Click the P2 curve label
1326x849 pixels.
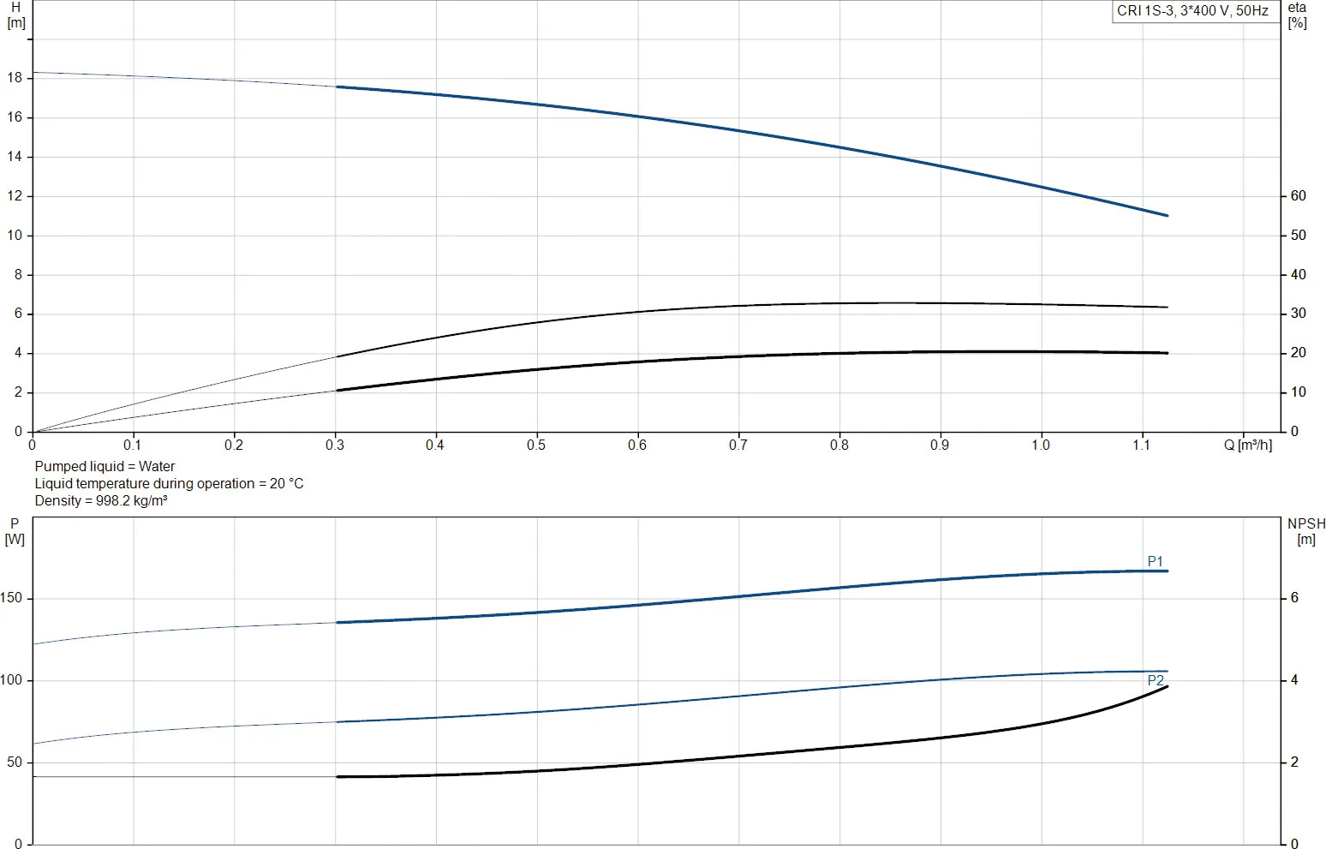pyautogui.click(x=1156, y=680)
